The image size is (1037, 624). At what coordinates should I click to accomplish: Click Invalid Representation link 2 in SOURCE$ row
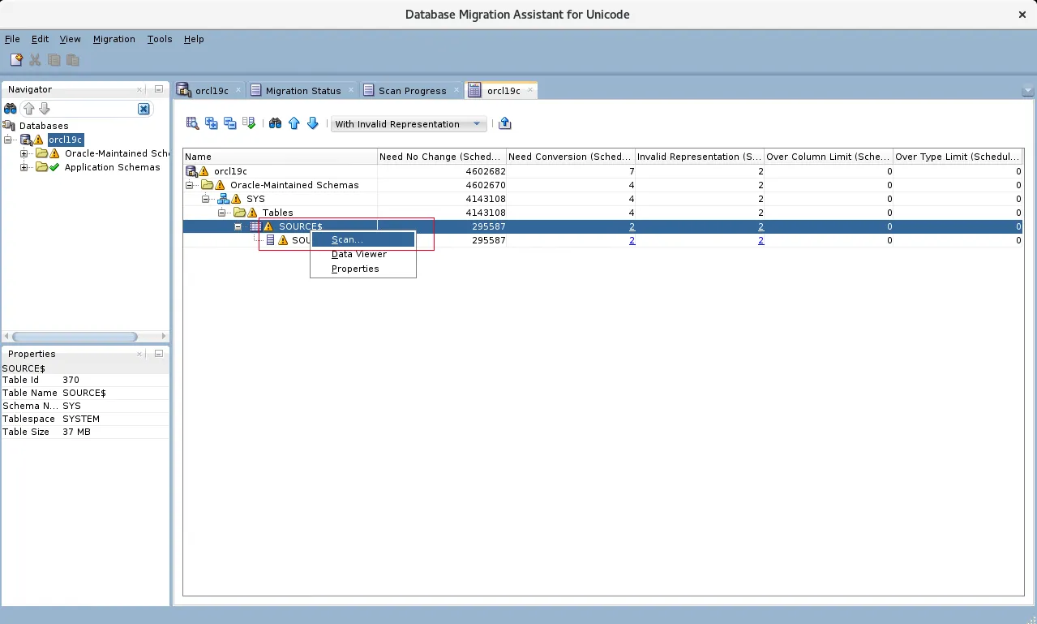point(761,226)
